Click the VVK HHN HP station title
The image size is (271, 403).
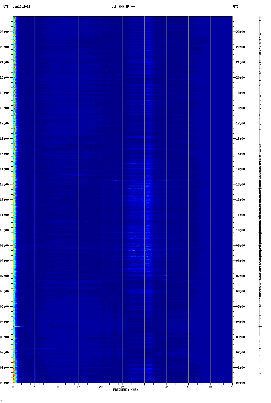[x=123, y=7]
